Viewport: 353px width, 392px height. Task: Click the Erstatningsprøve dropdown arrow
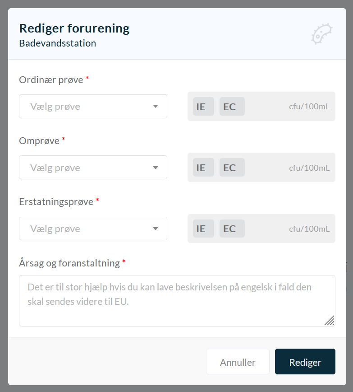[155, 229]
